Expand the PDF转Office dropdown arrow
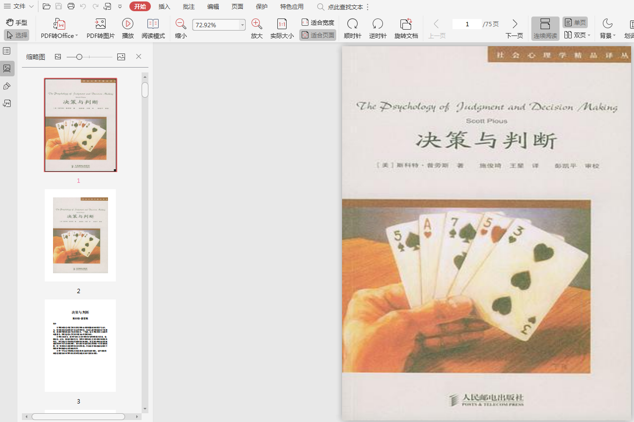This screenshot has height=422, width=634. point(77,36)
